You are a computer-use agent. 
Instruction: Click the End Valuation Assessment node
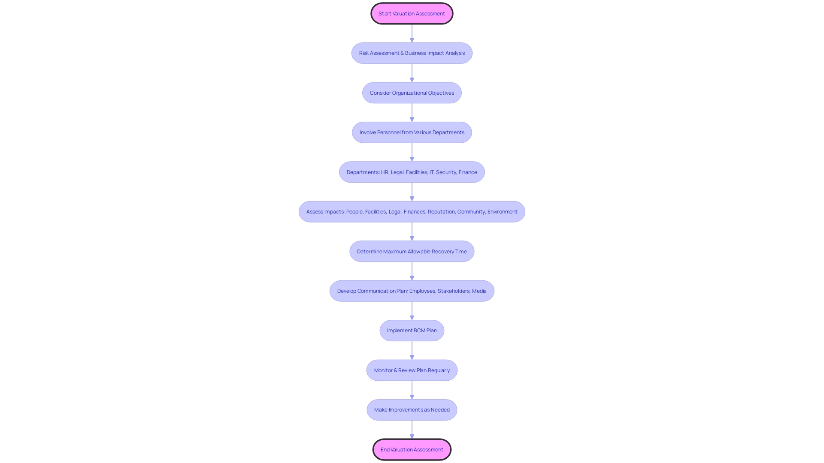click(x=412, y=449)
